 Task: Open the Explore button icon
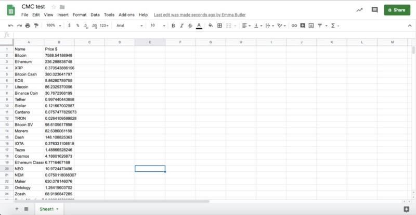tap(406, 209)
